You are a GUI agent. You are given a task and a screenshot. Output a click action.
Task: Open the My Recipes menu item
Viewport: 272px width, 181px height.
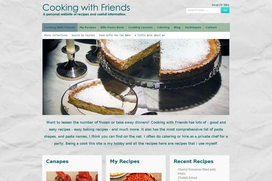coord(88,27)
